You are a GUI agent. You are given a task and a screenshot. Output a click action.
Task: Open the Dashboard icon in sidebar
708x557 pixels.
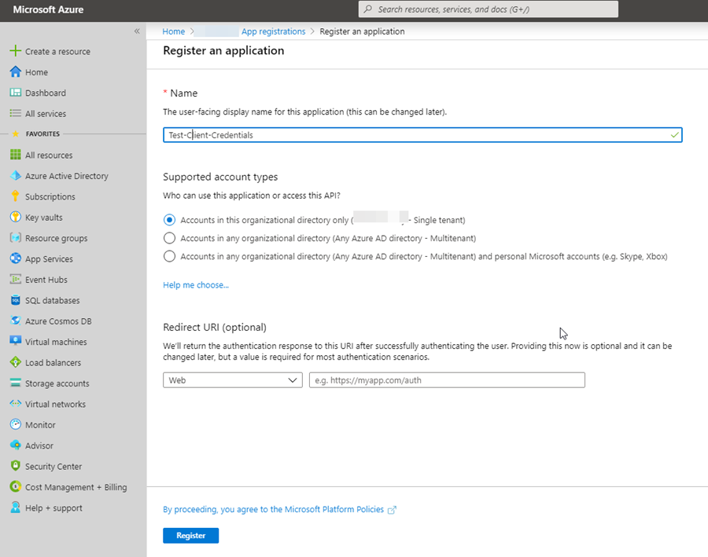(16, 93)
